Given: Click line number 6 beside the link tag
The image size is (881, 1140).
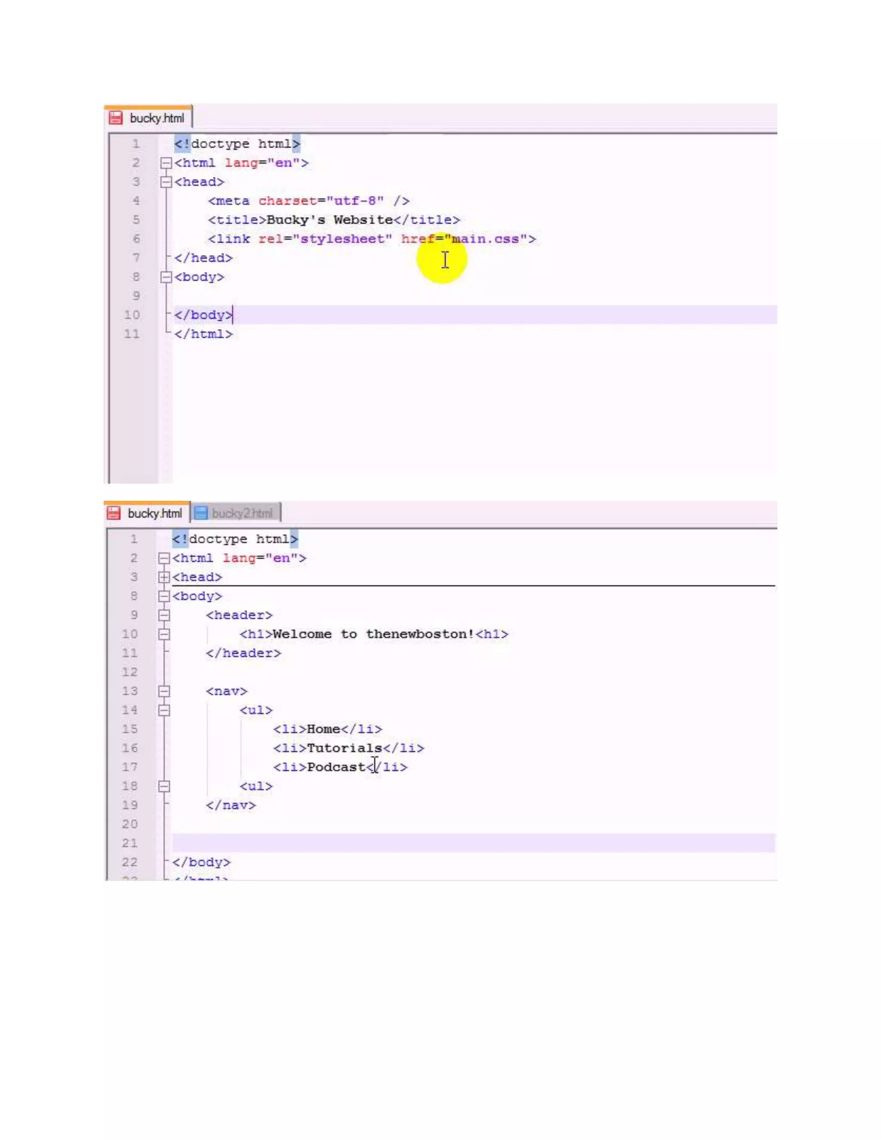Looking at the screenshot, I should pos(136,239).
